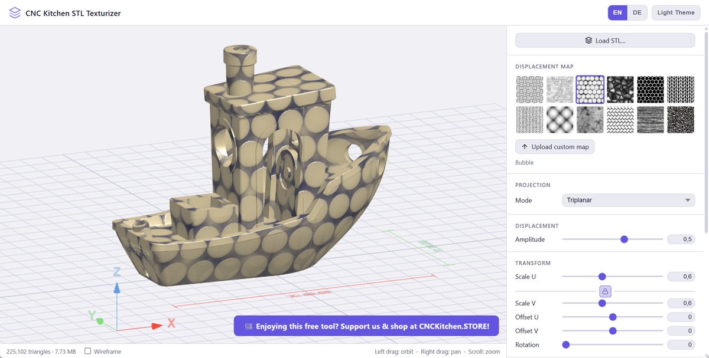Click the 'Right drag: pan' hint text
This screenshot has width=709, height=358.
442,352
